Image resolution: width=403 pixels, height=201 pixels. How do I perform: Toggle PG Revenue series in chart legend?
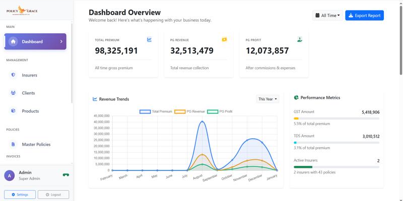coord(189,112)
